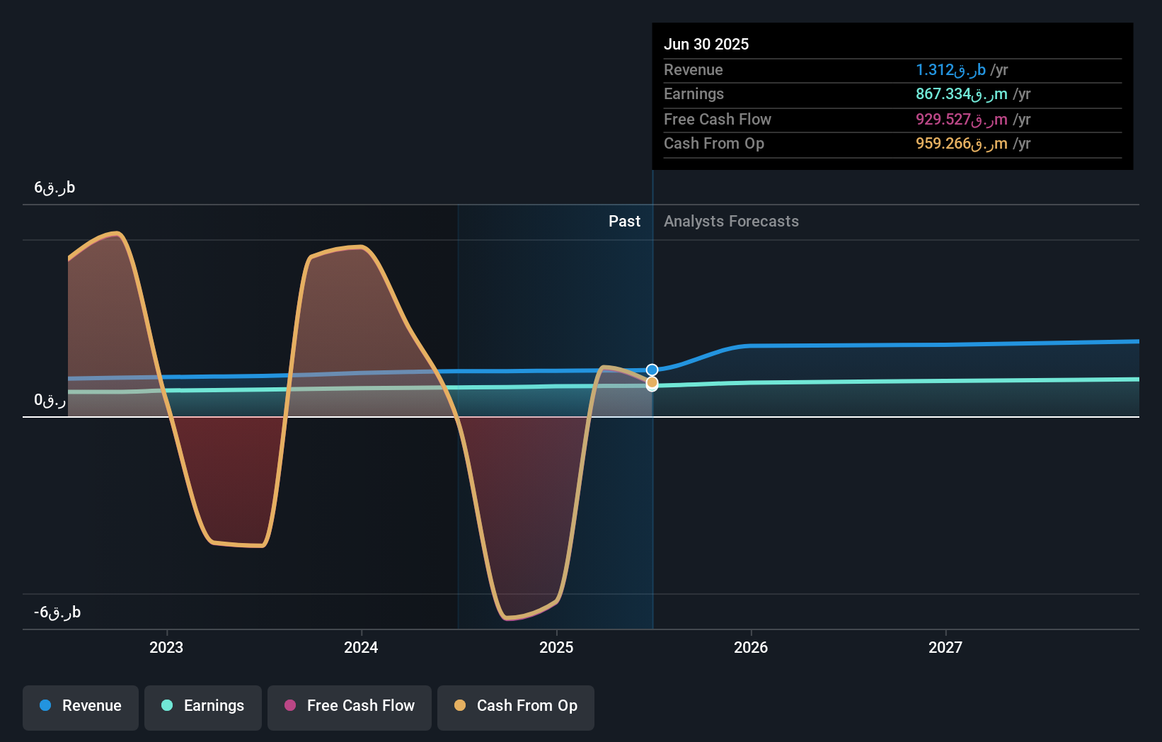Toggle the Cash From Op legend button

(x=516, y=707)
